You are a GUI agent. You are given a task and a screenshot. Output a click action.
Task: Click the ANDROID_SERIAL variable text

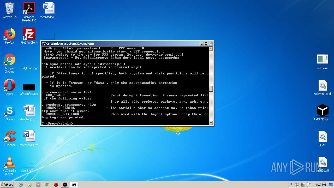click(60, 108)
